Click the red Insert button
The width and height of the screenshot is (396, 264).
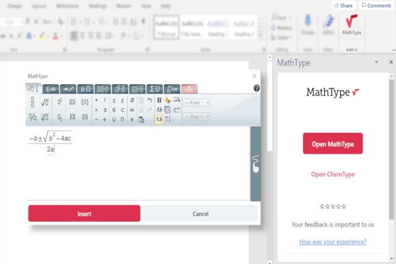84,213
